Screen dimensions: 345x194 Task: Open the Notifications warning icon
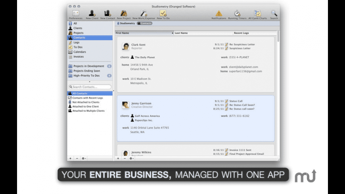(x=218, y=14)
